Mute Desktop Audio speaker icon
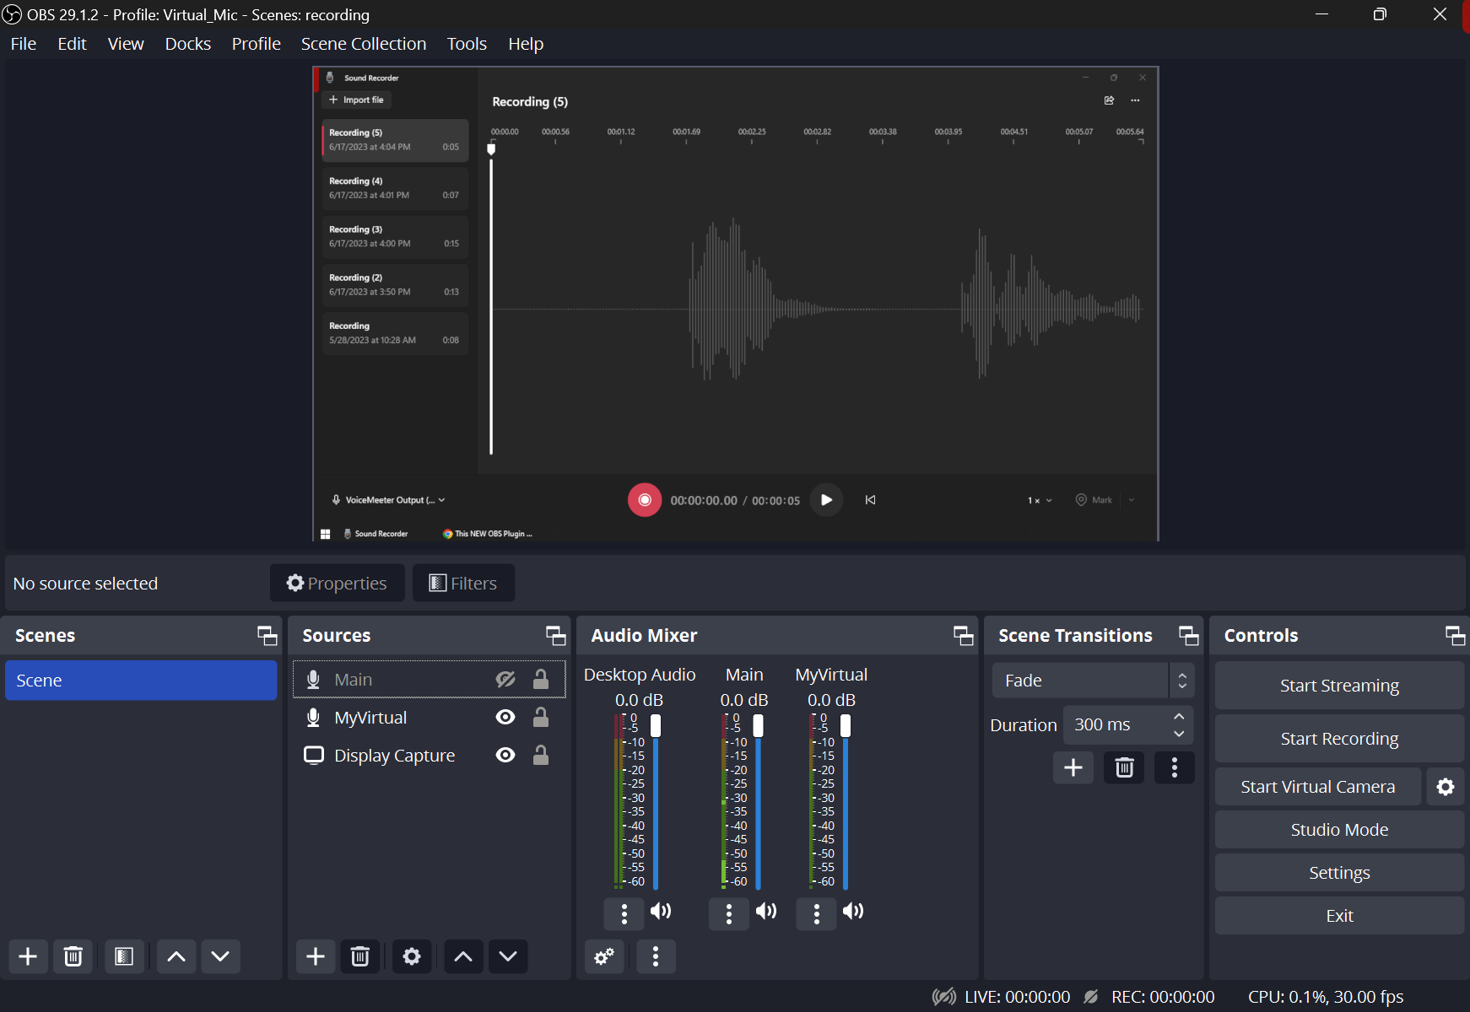 click(x=661, y=911)
